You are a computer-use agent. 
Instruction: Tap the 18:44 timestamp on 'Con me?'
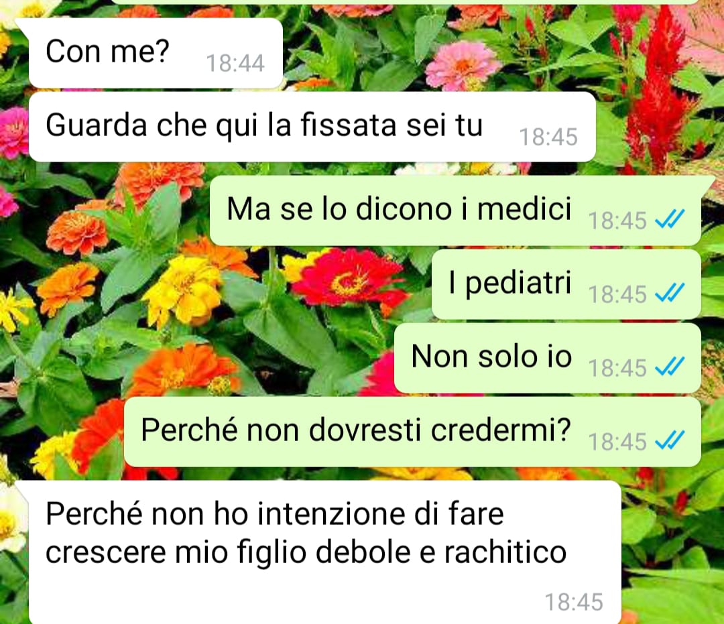[235, 63]
